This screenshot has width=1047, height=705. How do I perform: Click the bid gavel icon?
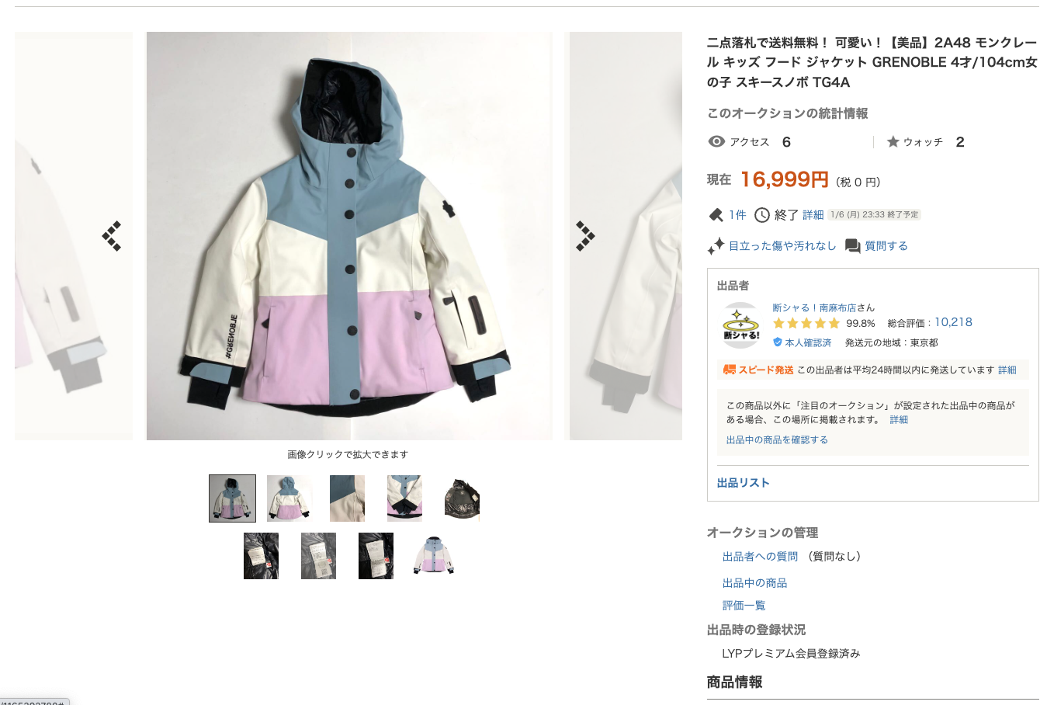click(716, 215)
